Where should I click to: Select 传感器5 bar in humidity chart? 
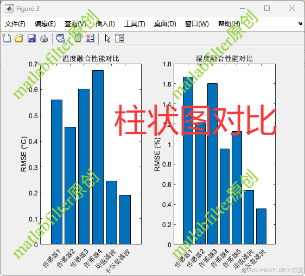click(237, 188)
